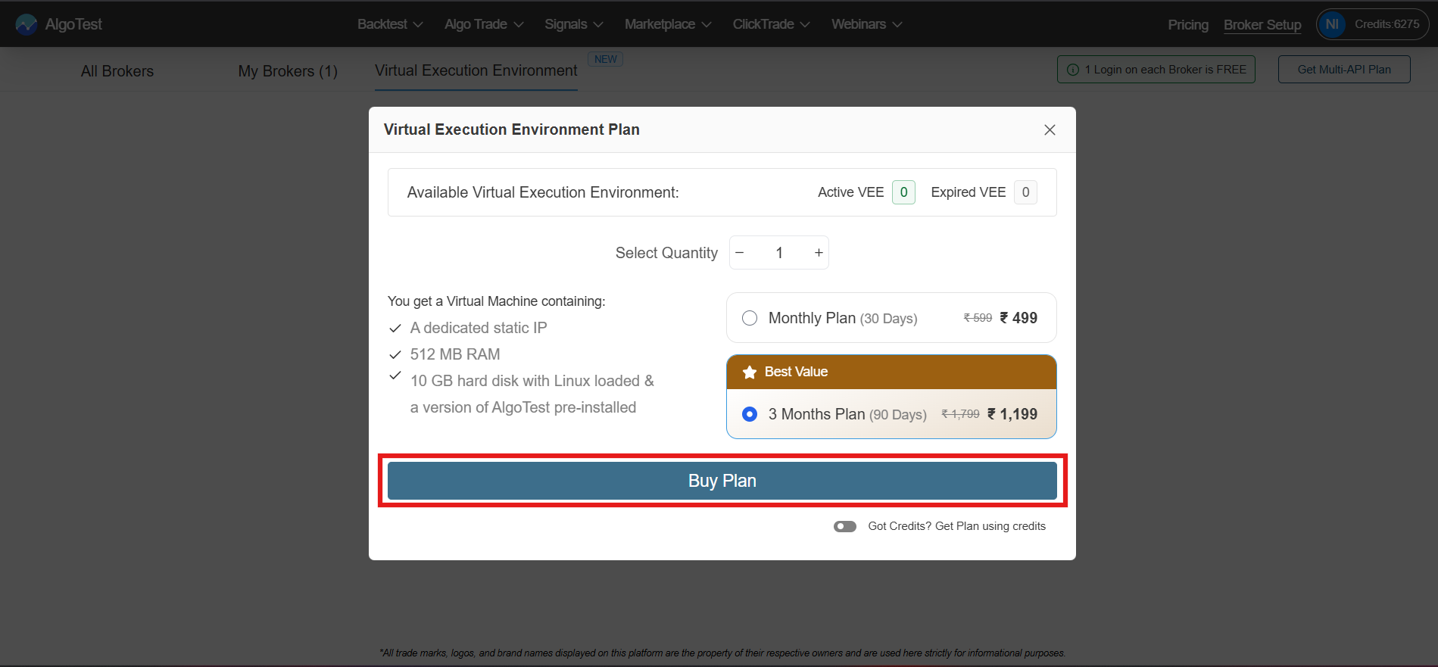The image size is (1438, 667).
Task: Click the info icon beside Login FREE notice
Action: click(1073, 70)
